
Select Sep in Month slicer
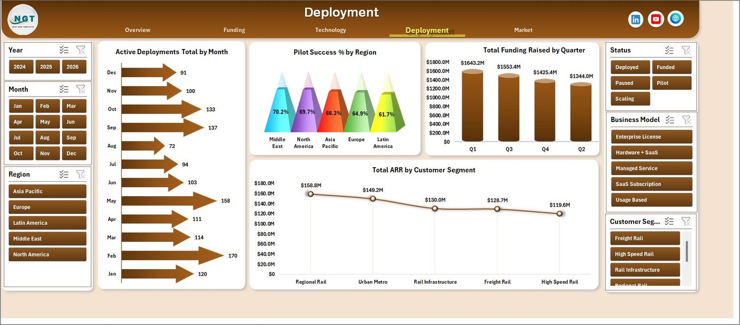(x=74, y=138)
